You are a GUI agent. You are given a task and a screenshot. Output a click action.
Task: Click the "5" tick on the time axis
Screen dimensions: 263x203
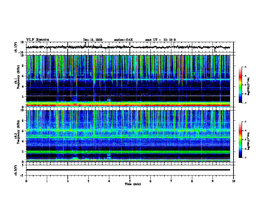click(x=130, y=181)
